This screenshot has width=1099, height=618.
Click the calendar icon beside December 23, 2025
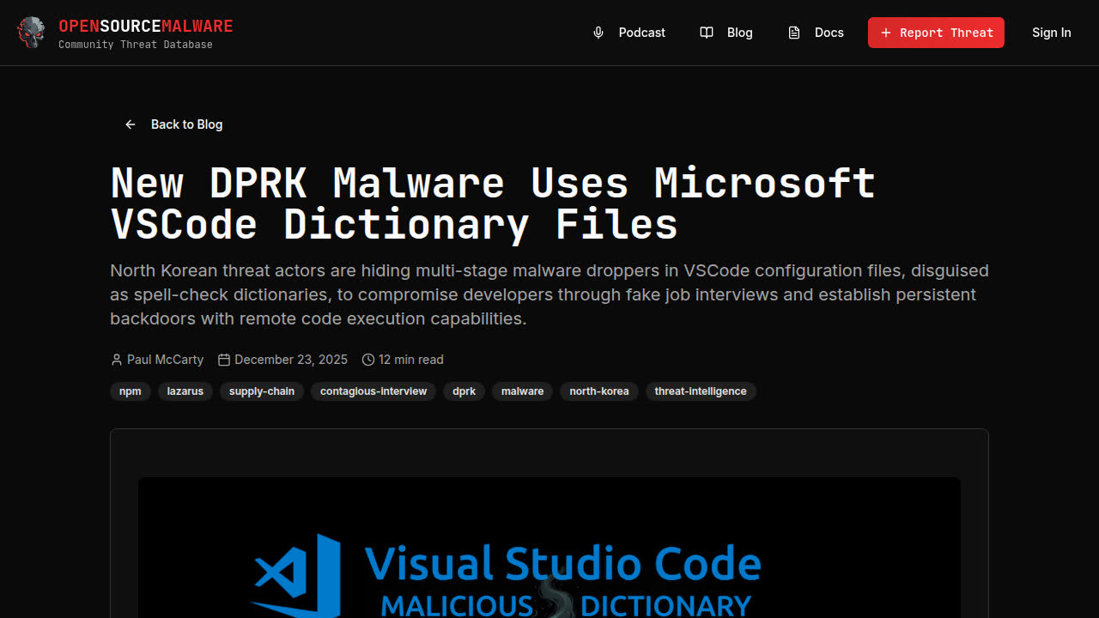224,360
